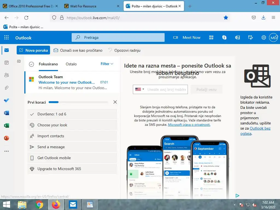Open the Pošta – milan djurisic bookmark

coord(23,27)
